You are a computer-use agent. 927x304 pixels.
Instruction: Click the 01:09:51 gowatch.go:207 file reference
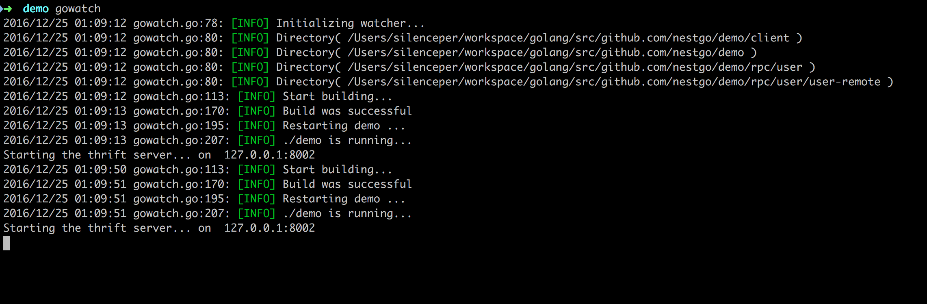tap(181, 213)
